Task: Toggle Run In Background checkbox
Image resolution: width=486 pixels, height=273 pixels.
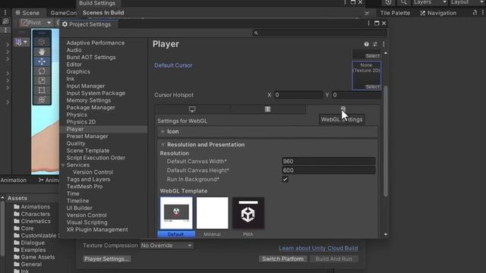Action: [x=286, y=180]
